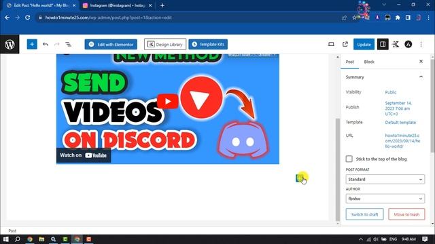
Task: Toggle the block inserter plus button
Action: (x=32, y=44)
